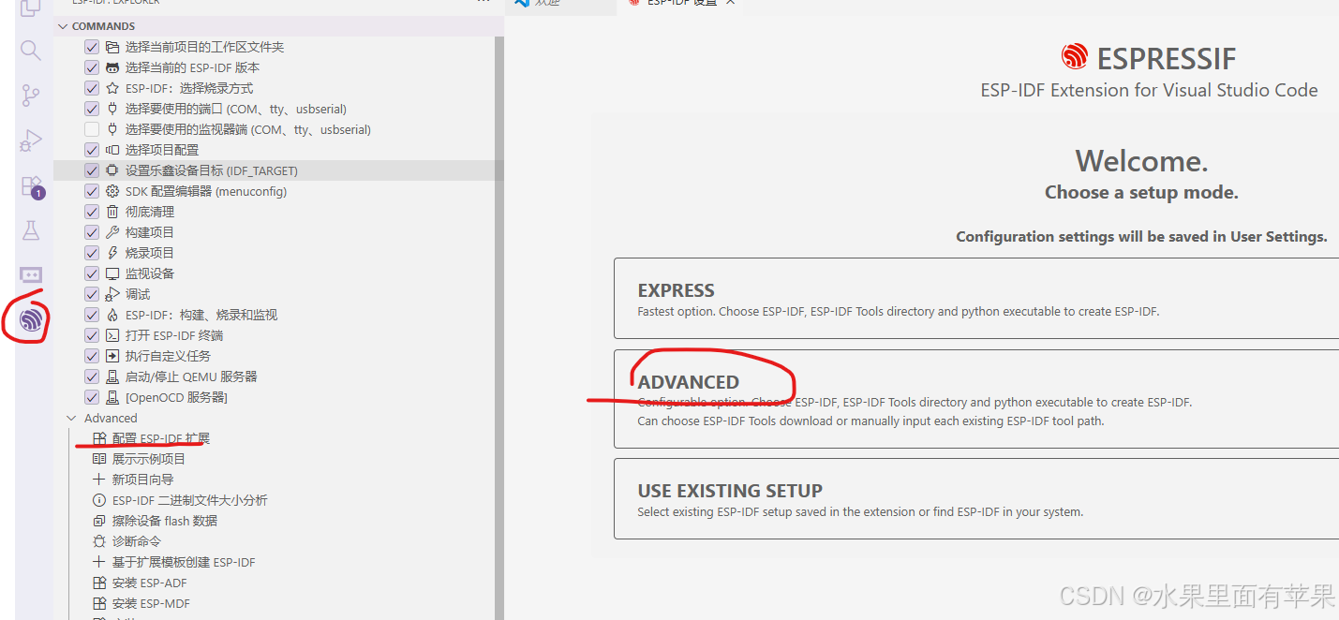Choose the EXPRESS setup mode
1339x620 pixels.
coord(976,299)
